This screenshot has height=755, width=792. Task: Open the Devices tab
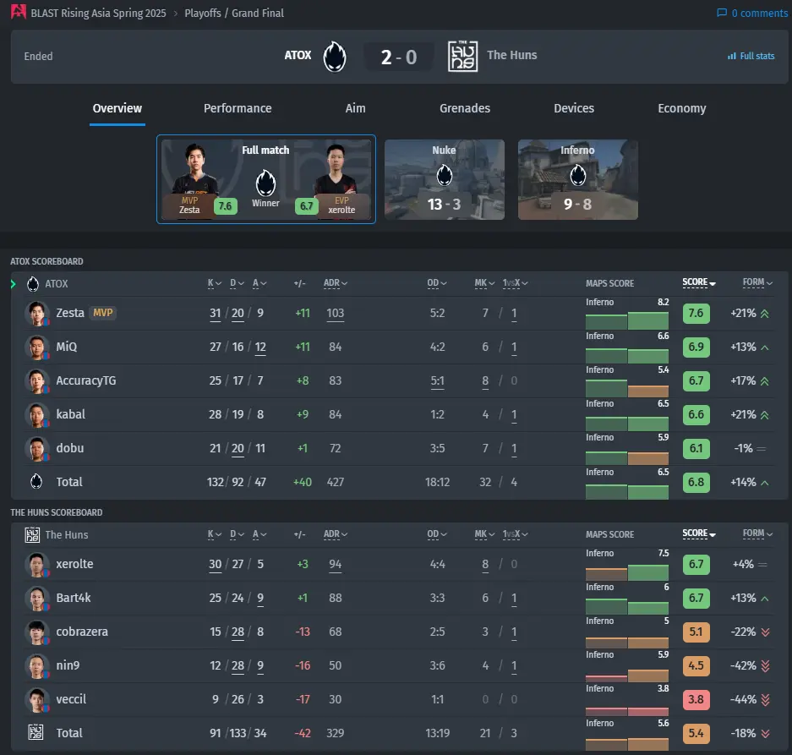pyautogui.click(x=574, y=108)
